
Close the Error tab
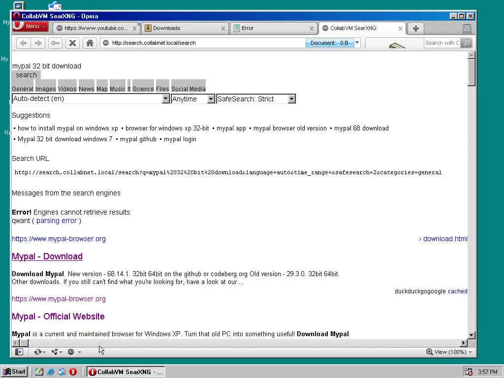(x=312, y=29)
